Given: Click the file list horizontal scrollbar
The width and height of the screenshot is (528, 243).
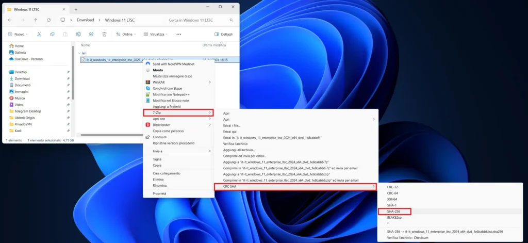Looking at the screenshot, I should (x=112, y=135).
